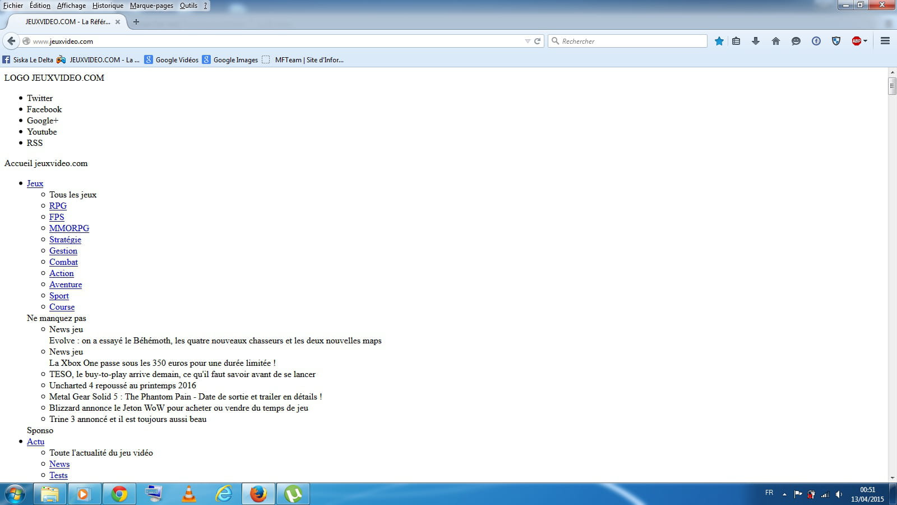The height and width of the screenshot is (505, 897).
Task: Click the Adblock Plus ABP icon
Action: (x=856, y=41)
